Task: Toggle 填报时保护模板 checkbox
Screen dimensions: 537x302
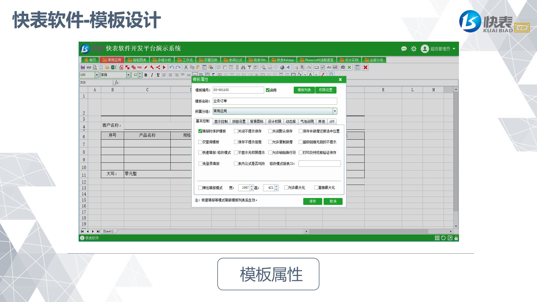Action: tap(200, 131)
